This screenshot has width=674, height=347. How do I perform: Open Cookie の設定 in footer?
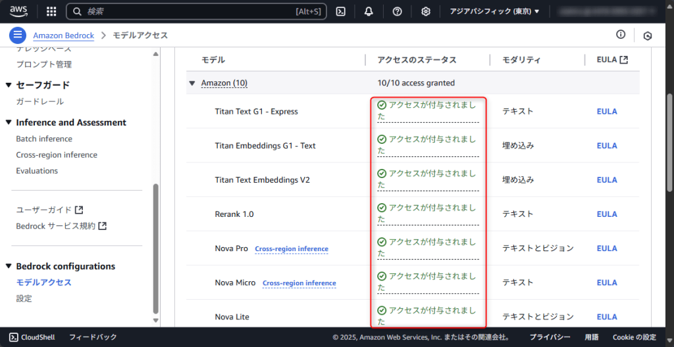[635, 337]
